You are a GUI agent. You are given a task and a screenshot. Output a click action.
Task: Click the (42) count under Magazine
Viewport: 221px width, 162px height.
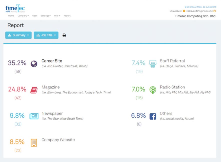tap(18, 98)
